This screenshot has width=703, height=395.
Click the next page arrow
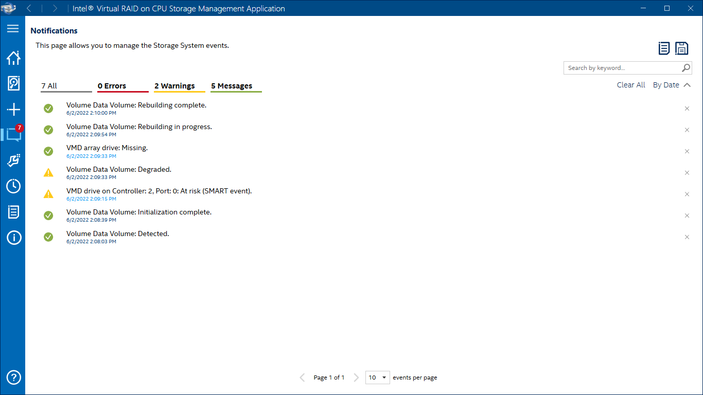[356, 378]
